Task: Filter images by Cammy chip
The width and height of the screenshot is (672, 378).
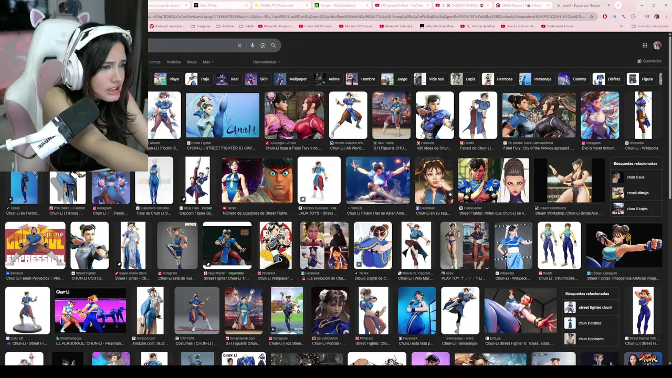Action: point(573,79)
